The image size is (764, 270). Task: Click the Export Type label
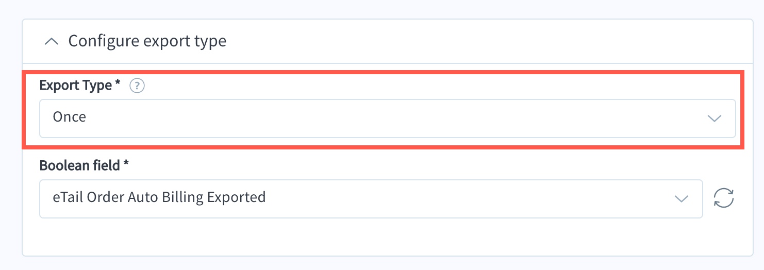coord(76,86)
